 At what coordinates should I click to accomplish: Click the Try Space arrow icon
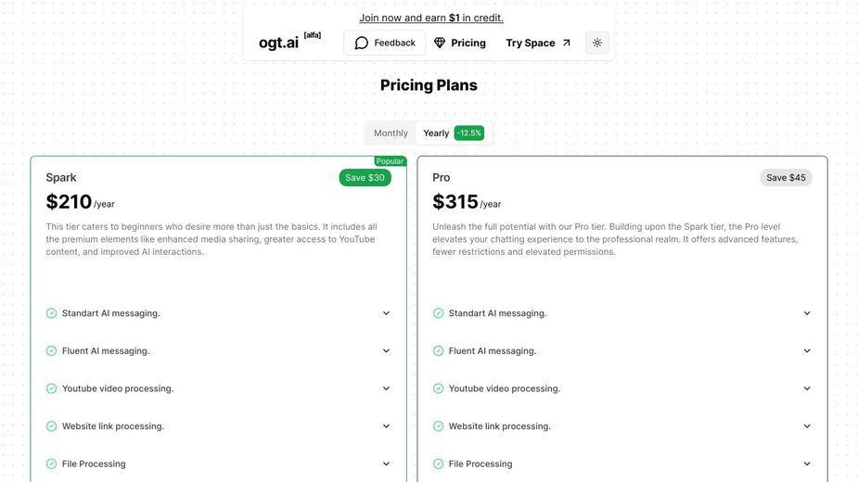point(567,43)
